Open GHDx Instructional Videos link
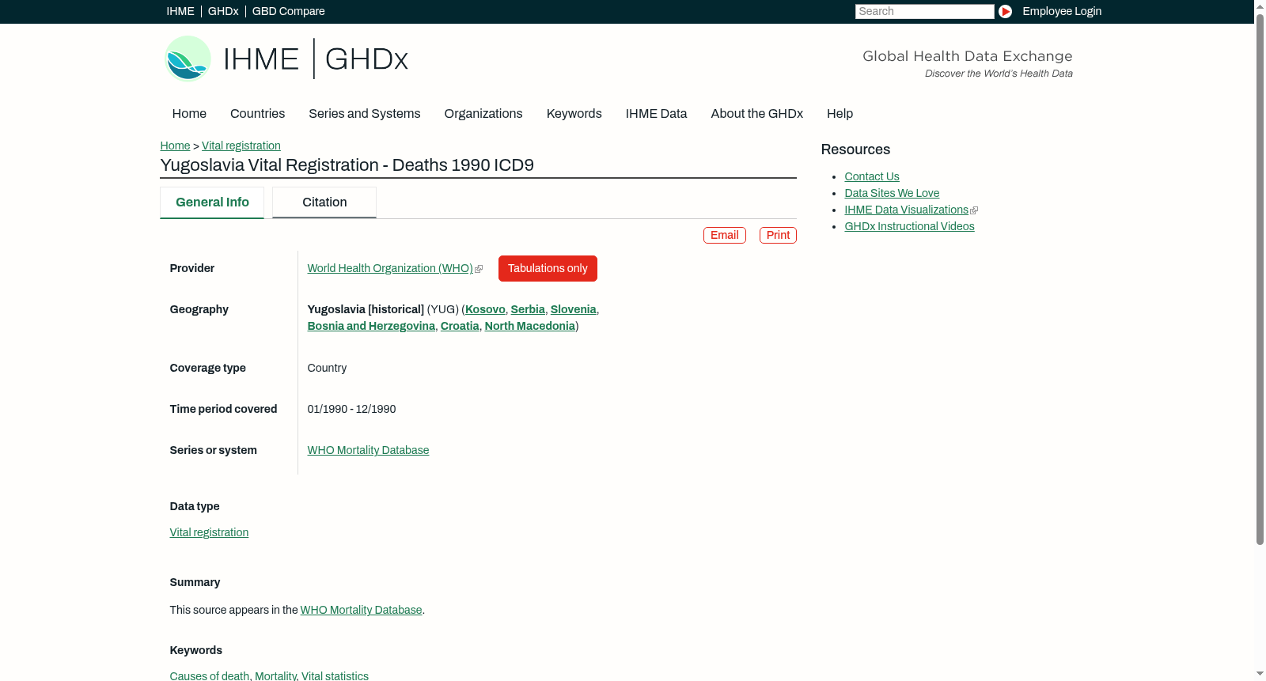The image size is (1266, 681). click(909, 227)
